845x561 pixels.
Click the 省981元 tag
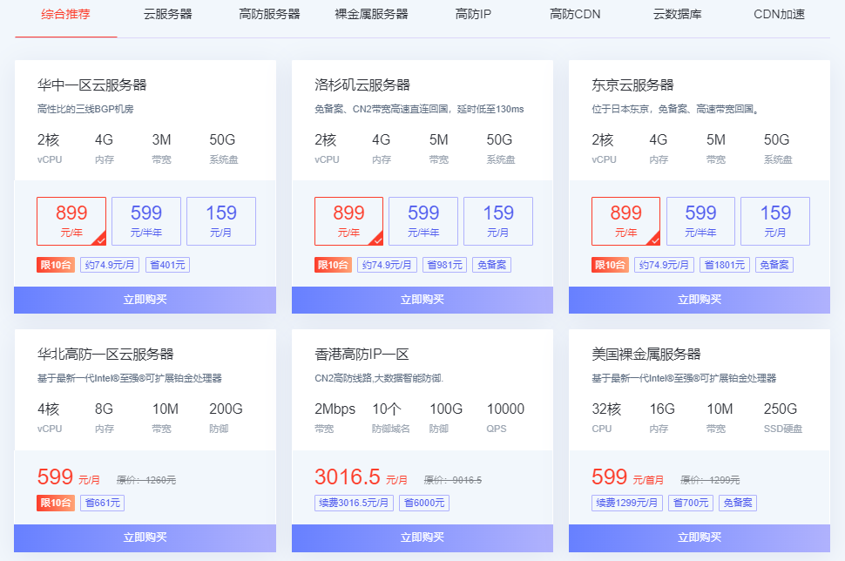(444, 265)
